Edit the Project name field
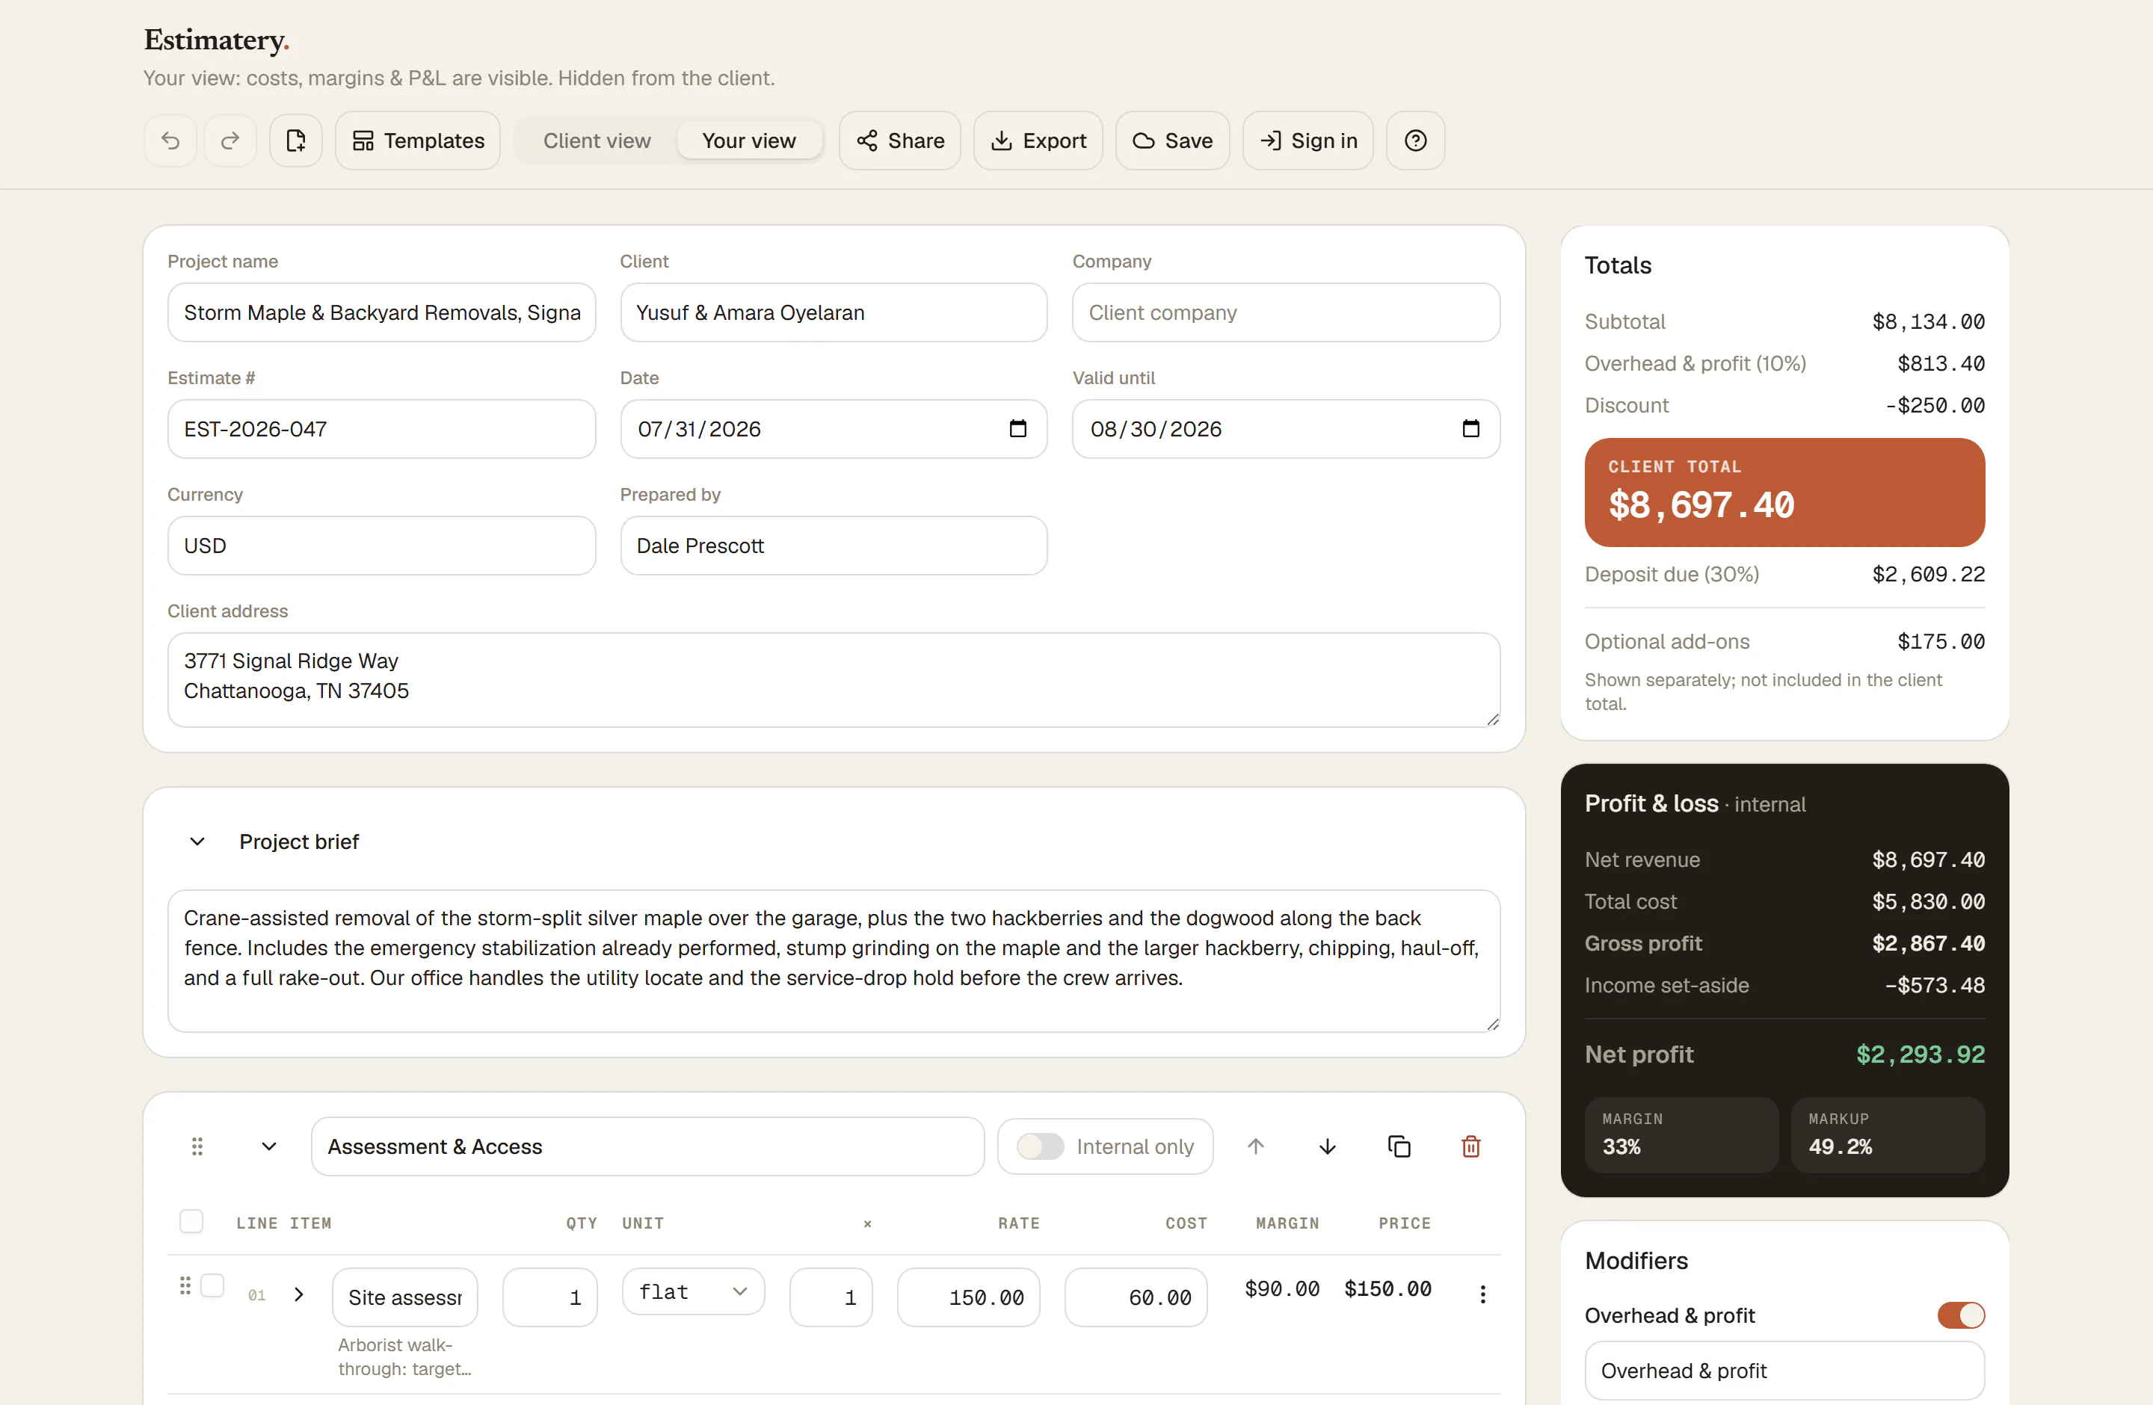This screenshot has height=1405, width=2153. pos(381,313)
